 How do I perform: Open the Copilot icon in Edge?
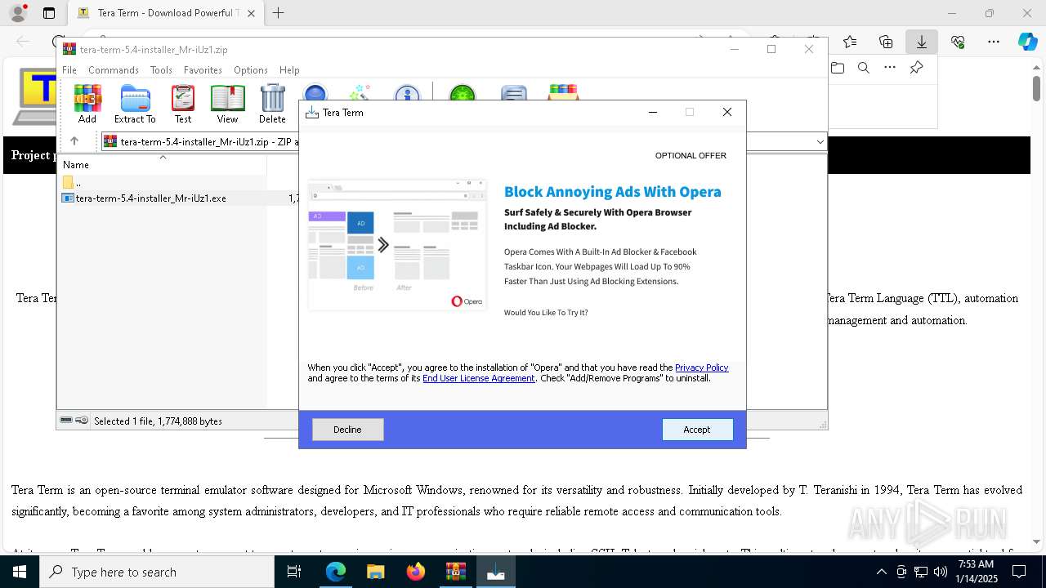(1027, 42)
